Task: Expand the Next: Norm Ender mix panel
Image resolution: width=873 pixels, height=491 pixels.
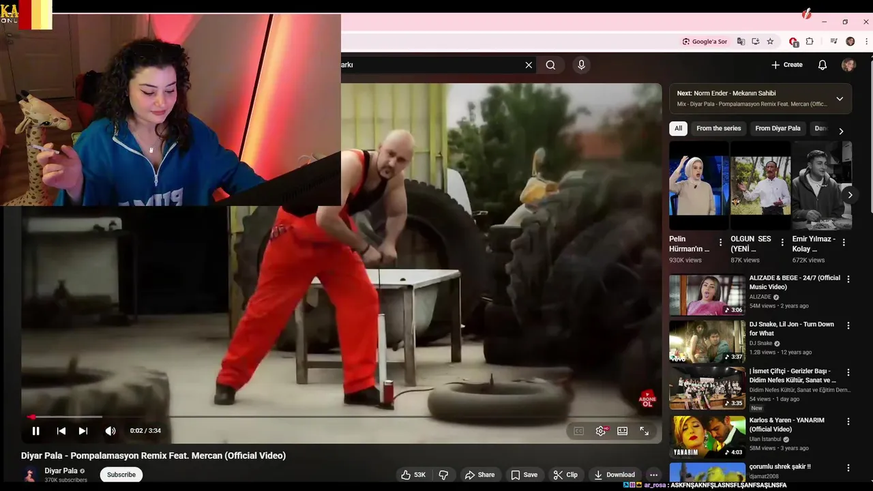Action: tap(840, 99)
